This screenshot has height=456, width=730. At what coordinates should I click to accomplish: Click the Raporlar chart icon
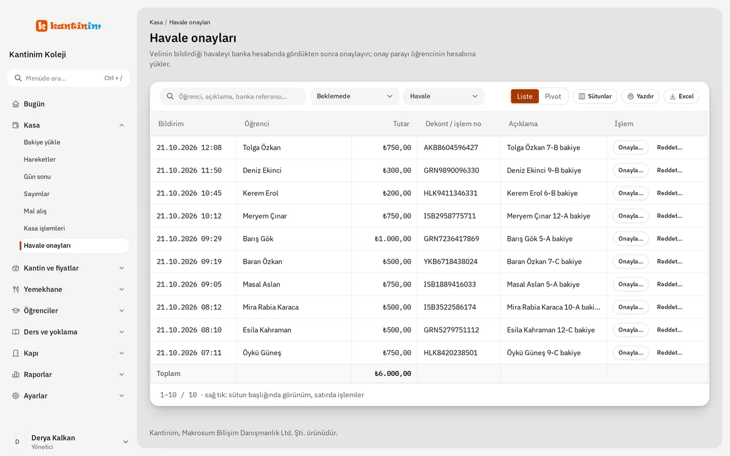point(16,375)
